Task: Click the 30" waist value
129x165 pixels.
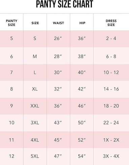Action: 58,72
